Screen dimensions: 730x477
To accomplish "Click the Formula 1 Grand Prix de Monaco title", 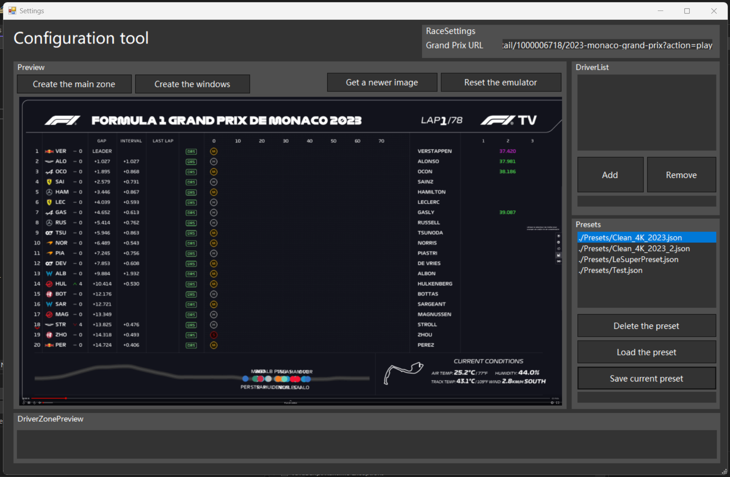I will 227,121.
